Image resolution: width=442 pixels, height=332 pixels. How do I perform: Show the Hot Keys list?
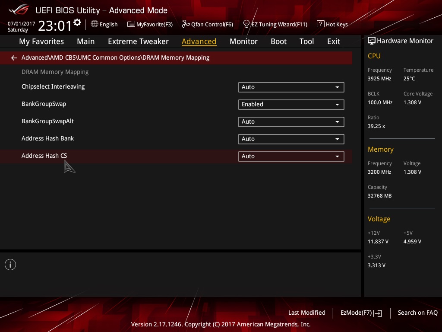click(337, 25)
